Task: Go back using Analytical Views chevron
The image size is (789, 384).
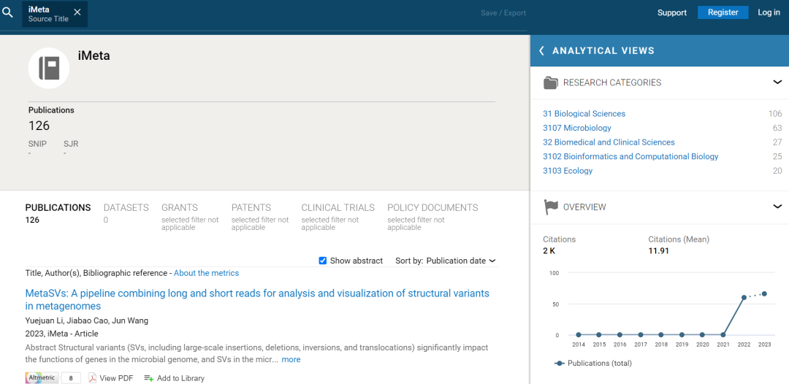Action: [x=542, y=50]
